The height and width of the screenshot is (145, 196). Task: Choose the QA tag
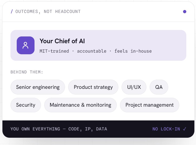[x=159, y=87]
